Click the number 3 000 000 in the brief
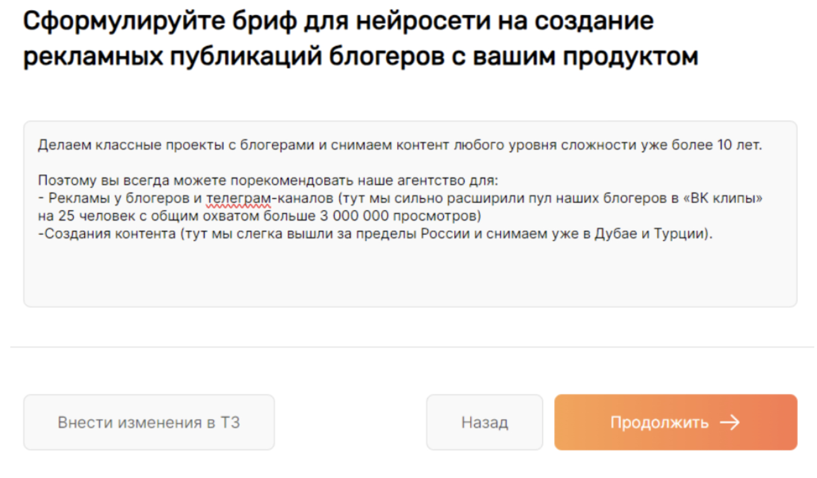The image size is (817, 478). pos(354,216)
